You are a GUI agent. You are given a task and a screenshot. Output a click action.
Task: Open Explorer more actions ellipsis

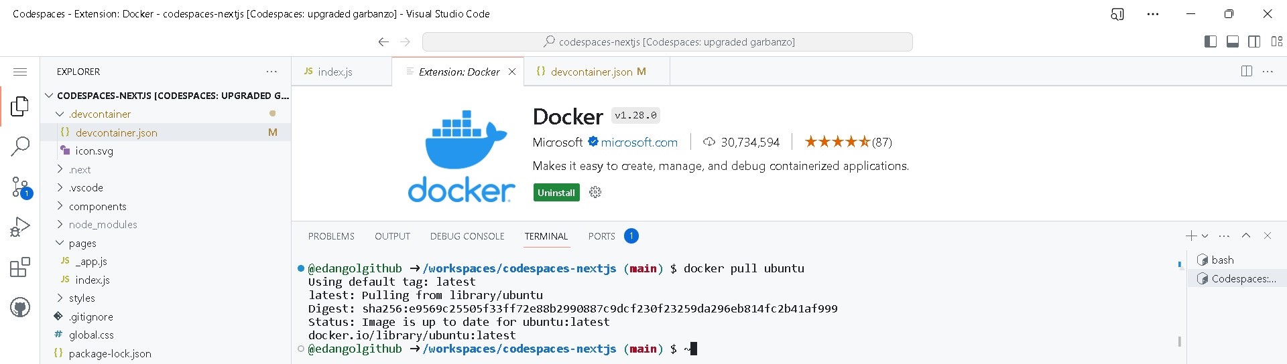(x=271, y=72)
